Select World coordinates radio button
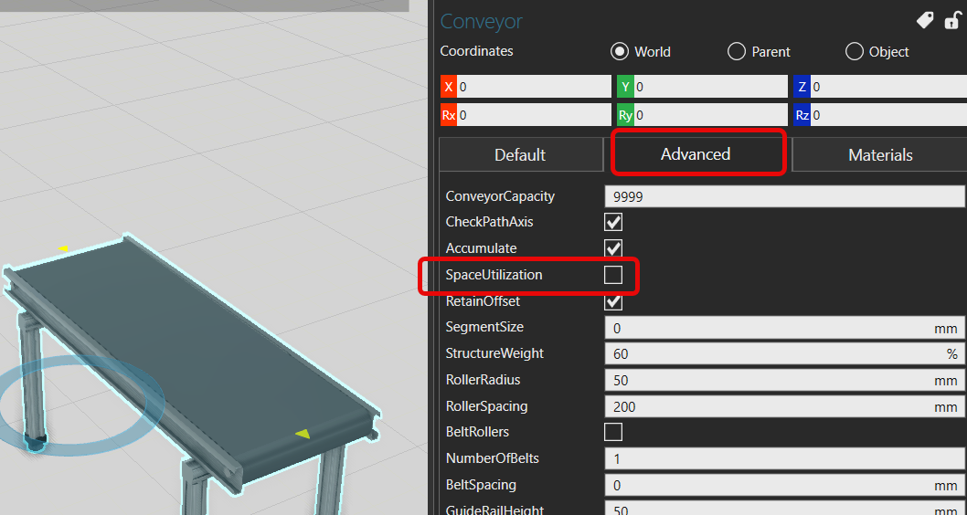967x515 pixels. 620,52
